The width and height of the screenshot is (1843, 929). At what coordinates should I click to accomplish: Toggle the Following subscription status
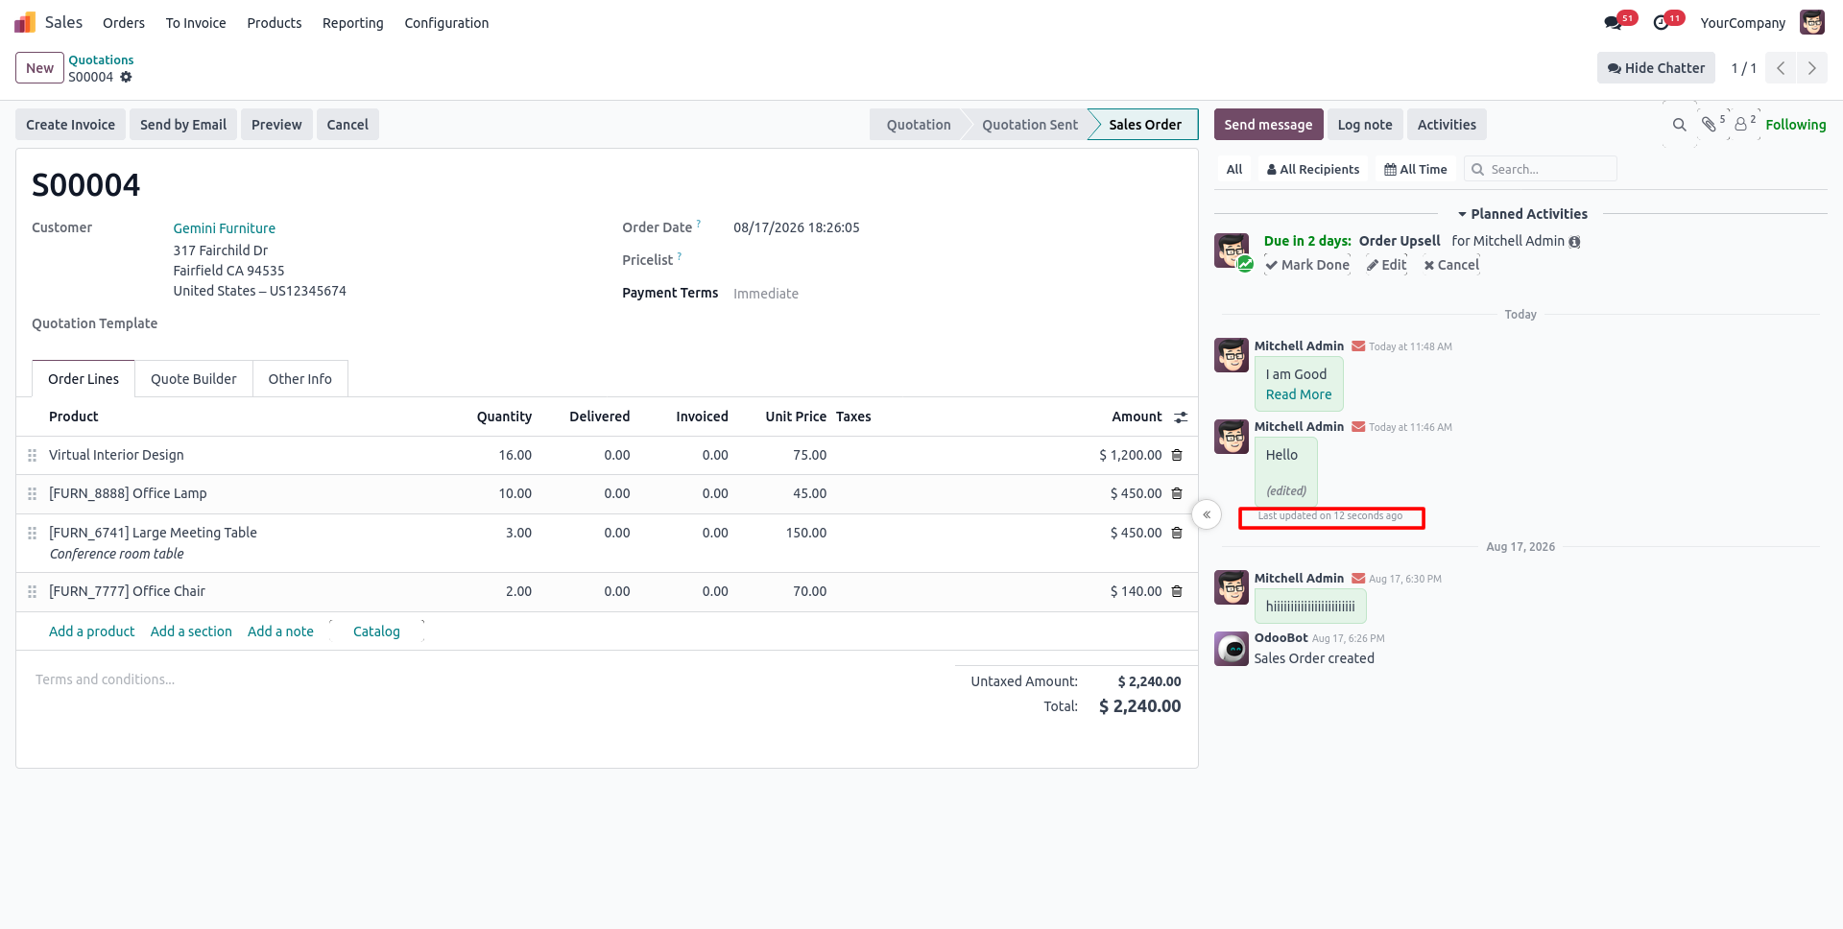(x=1795, y=125)
